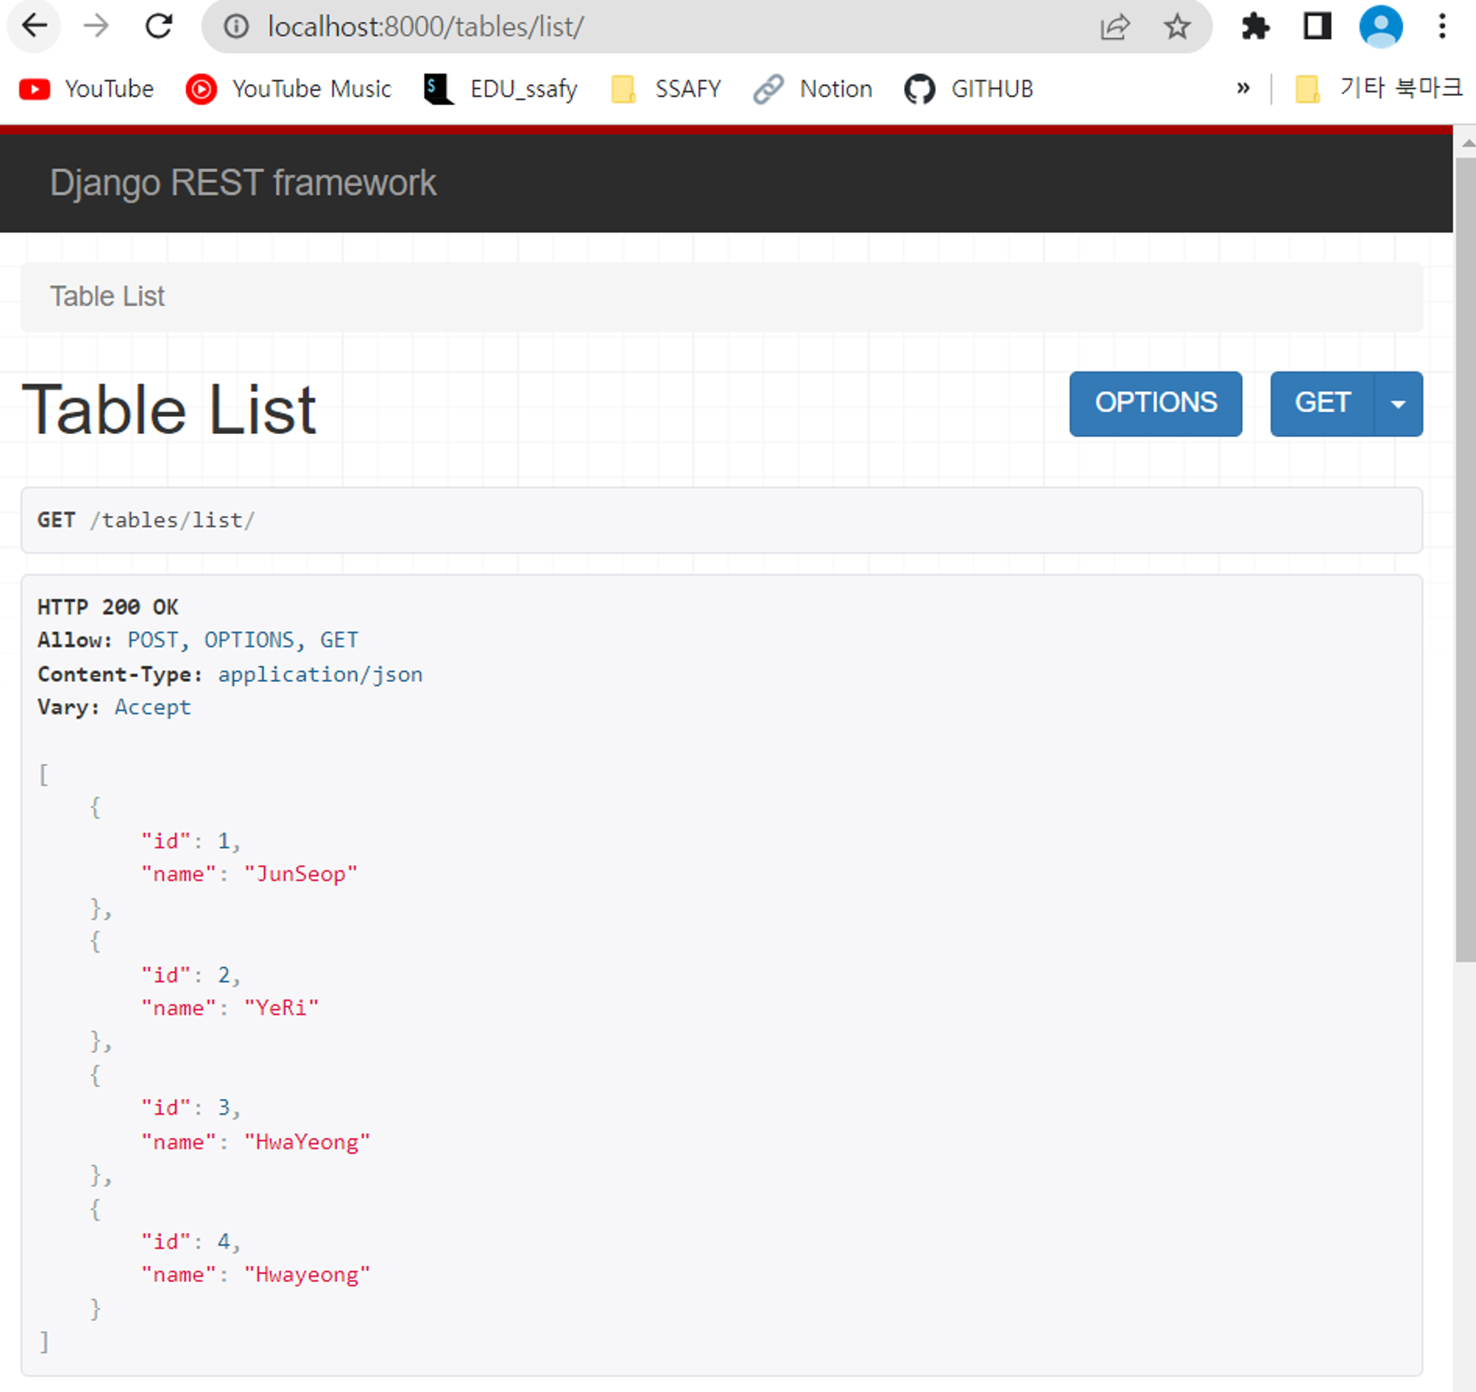Click the browser forward arrow

coord(96,27)
